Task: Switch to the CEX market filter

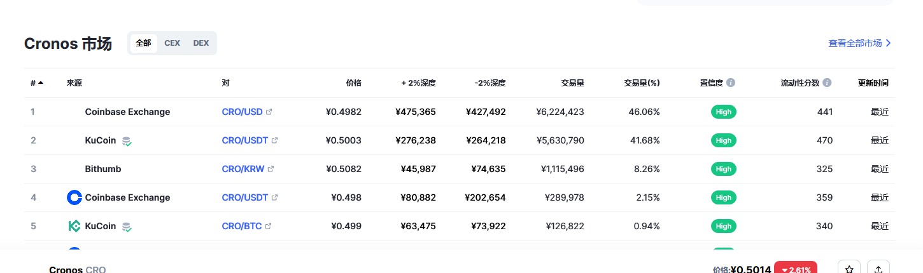Action: (172, 43)
